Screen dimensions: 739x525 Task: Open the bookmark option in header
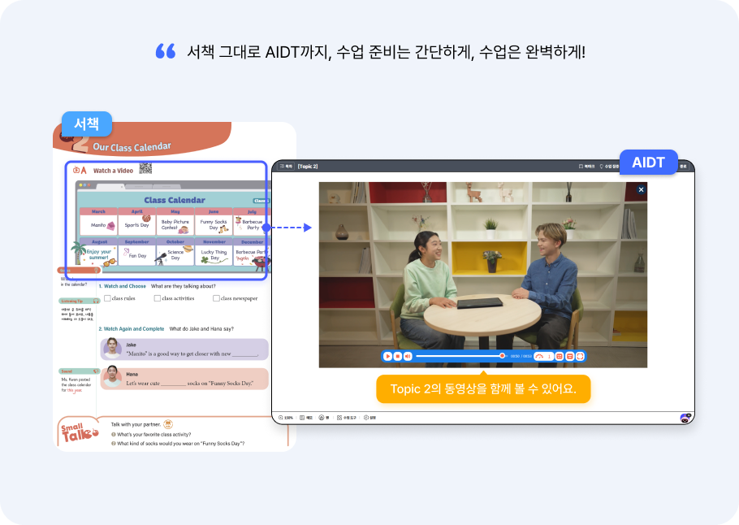[x=587, y=166]
